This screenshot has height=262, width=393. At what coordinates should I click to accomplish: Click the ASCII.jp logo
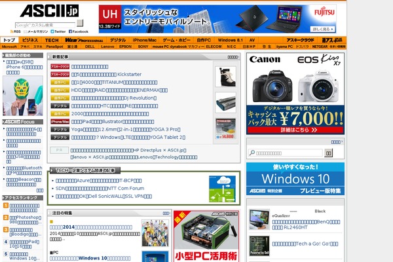click(x=49, y=11)
